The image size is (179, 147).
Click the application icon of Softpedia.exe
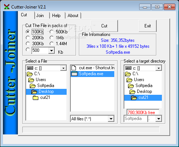click(x=74, y=74)
